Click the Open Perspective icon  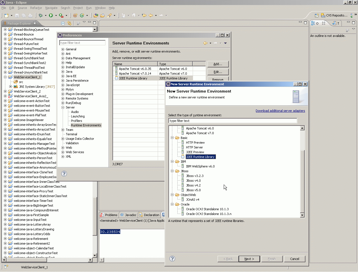[317, 15]
